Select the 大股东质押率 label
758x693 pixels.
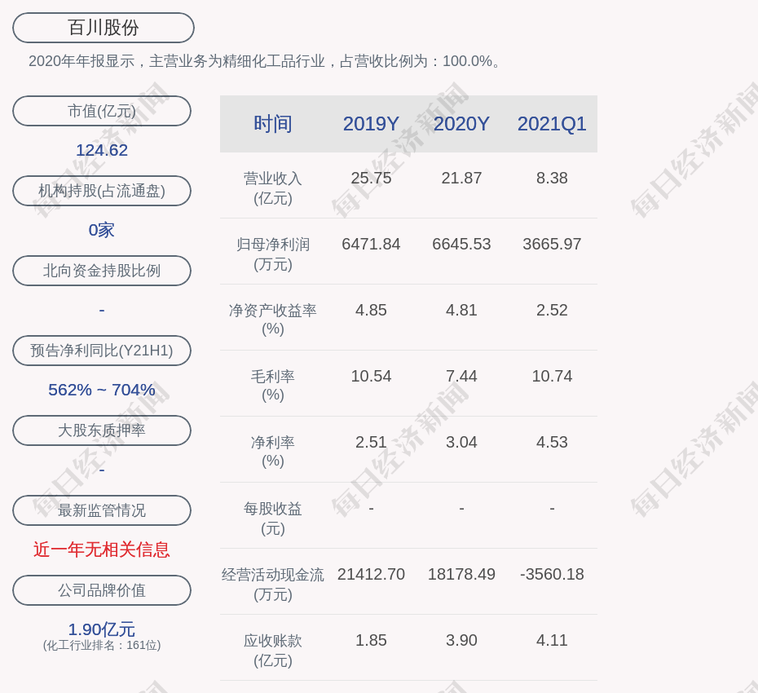click(102, 430)
